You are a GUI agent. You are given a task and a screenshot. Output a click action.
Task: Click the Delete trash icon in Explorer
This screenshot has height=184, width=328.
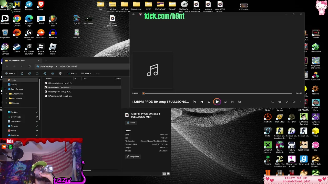60,73
